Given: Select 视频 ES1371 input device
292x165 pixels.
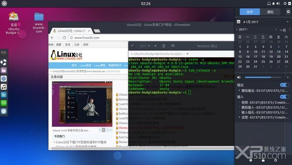Looking at the screenshot, I should click(263, 103).
